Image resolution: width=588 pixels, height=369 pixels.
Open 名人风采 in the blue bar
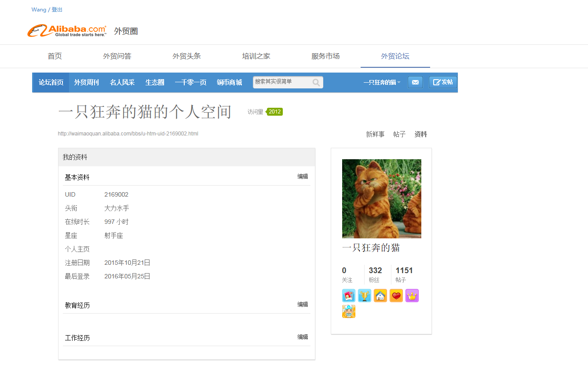click(x=122, y=82)
